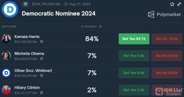Screen dimensions: 184x97
Task: Pick Bet No 93.5¢ for Other
Action: click(167, 73)
